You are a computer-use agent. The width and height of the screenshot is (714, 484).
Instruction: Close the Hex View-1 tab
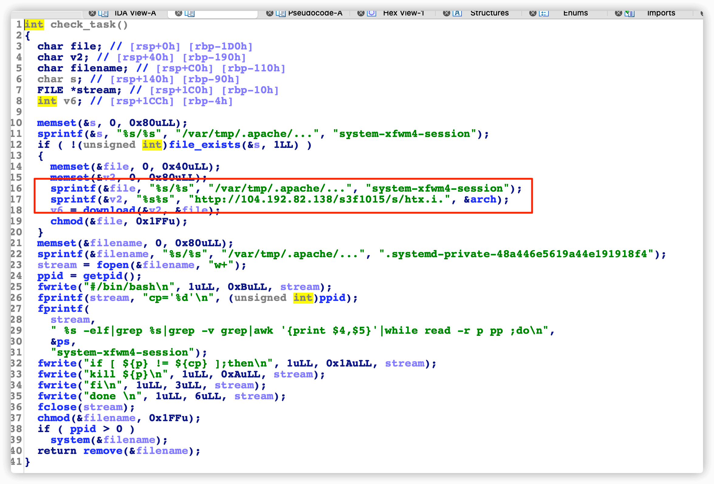pyautogui.click(x=361, y=13)
